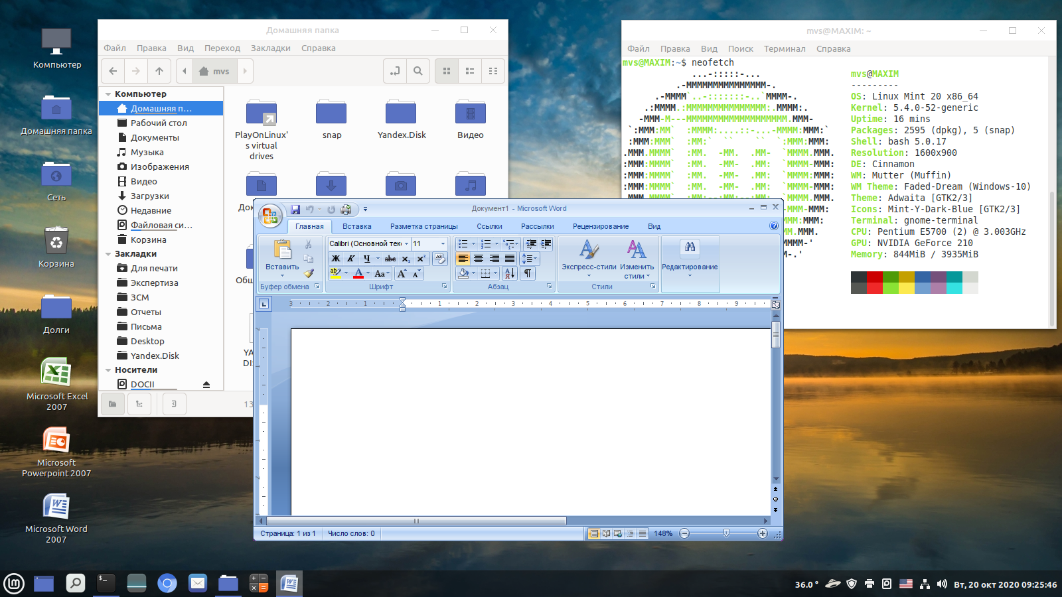Click the Save icon in Word's quick access toolbar
Viewport: 1062px width, 597px height.
(x=295, y=210)
